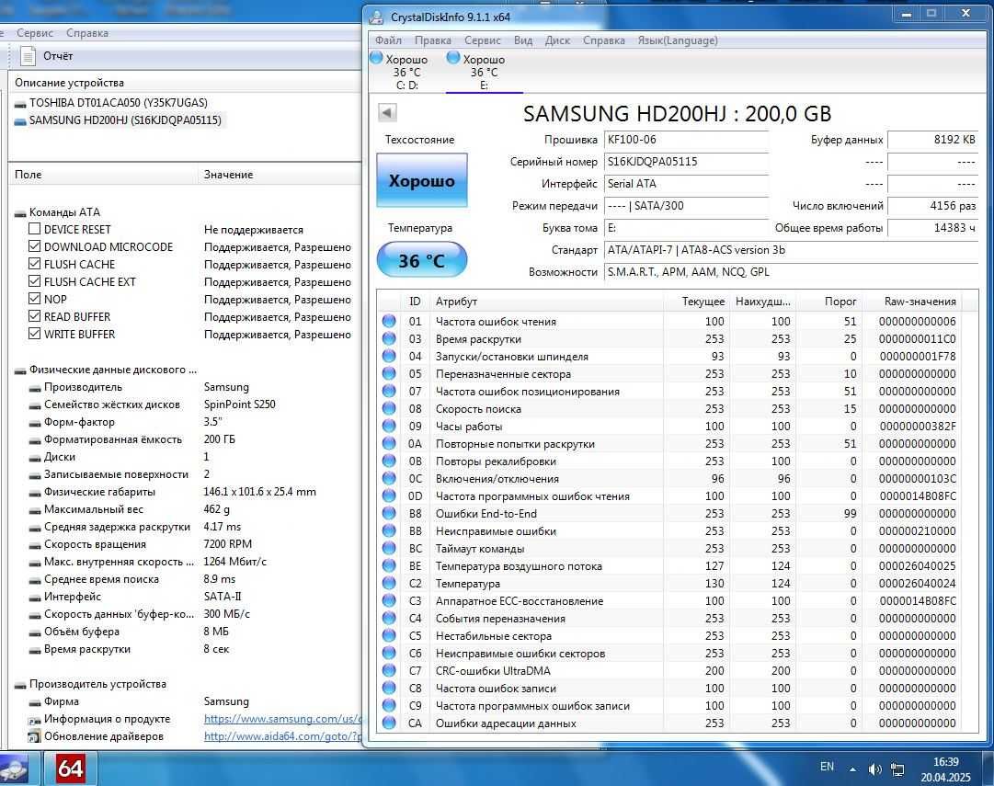Click the 36 °C temperature button
994x786 pixels.
[x=421, y=260]
